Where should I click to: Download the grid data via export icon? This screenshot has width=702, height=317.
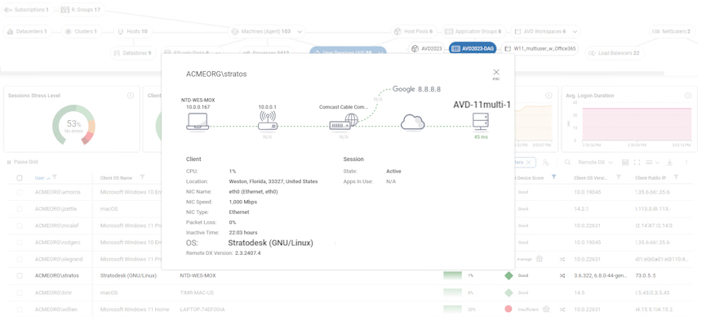pyautogui.click(x=670, y=163)
